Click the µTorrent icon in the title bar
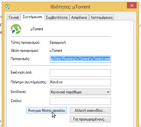The height and width of the screenshot is (127, 141). (x=8, y=7)
